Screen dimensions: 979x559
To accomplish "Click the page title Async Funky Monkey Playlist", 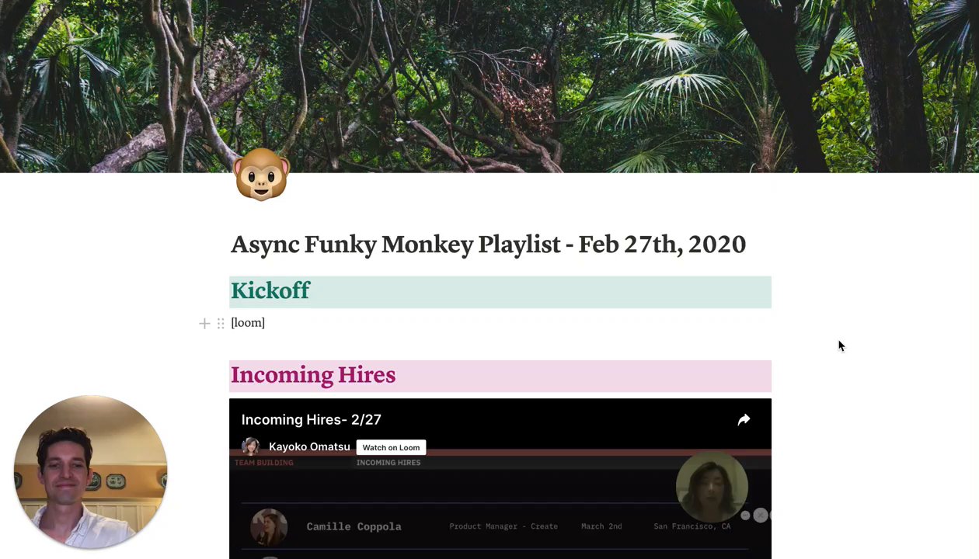I will click(488, 245).
